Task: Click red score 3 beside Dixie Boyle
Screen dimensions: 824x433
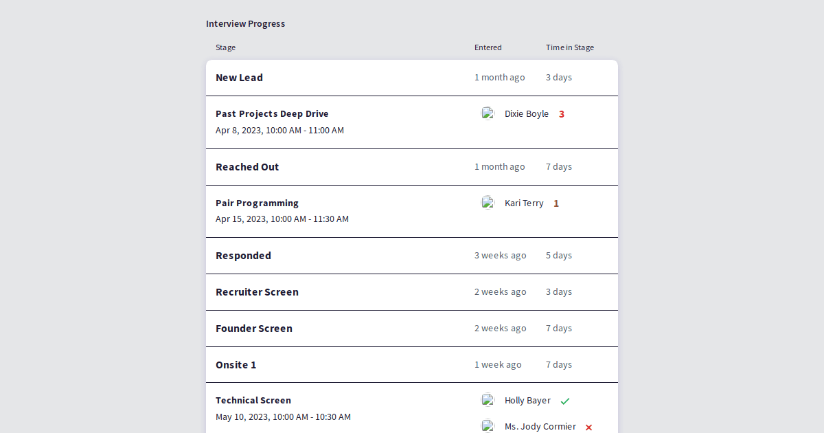Action: [562, 114]
